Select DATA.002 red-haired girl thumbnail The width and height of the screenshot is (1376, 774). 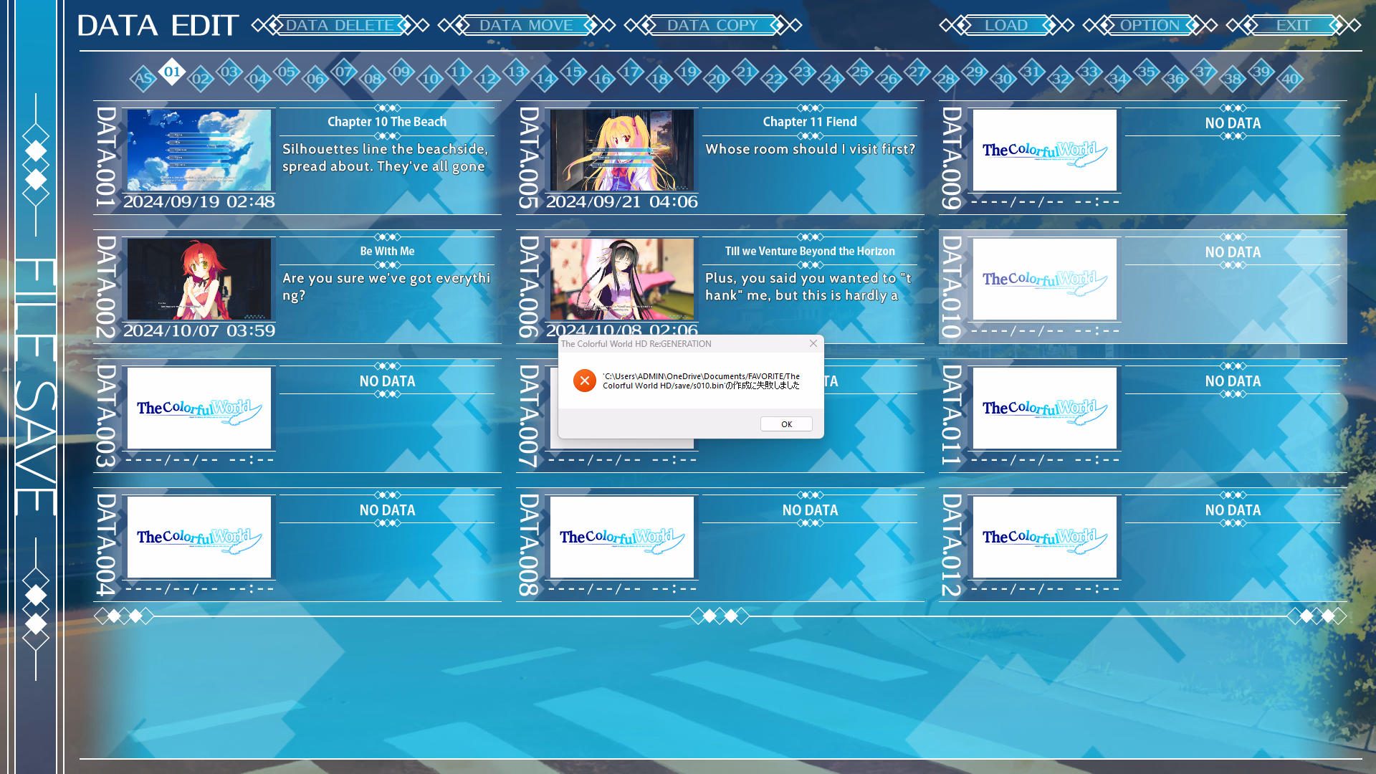pyautogui.click(x=199, y=279)
